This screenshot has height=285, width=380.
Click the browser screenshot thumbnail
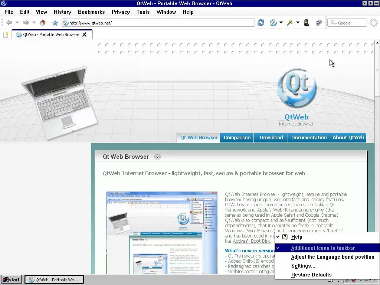(162, 233)
